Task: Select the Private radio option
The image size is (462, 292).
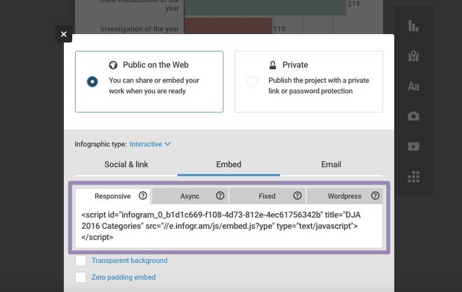Action: click(x=252, y=82)
